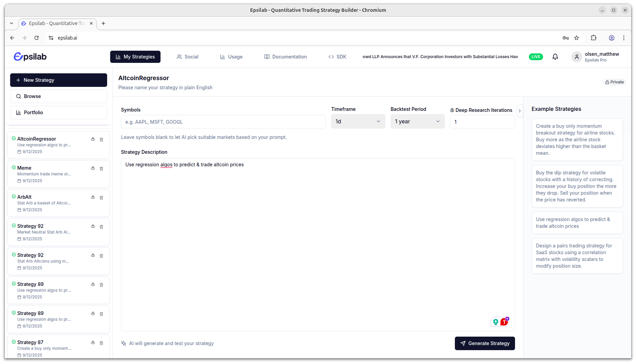
Task: Click the trash icon for ArbAlt strategy
Action: pyautogui.click(x=101, y=198)
